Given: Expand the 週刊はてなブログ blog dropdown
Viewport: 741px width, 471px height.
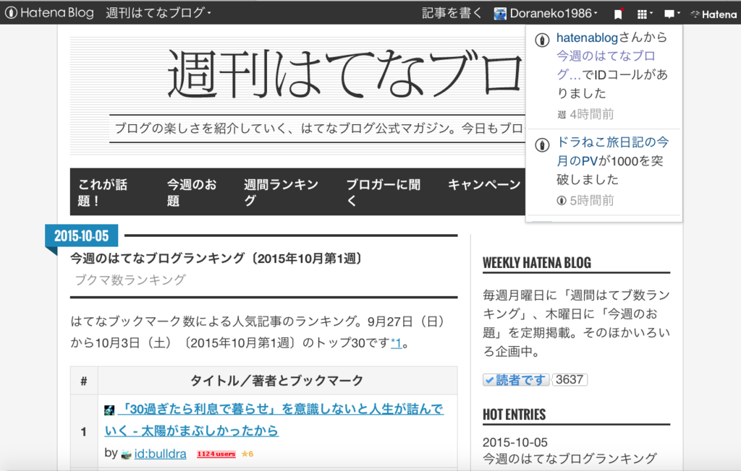Looking at the screenshot, I should click(158, 13).
